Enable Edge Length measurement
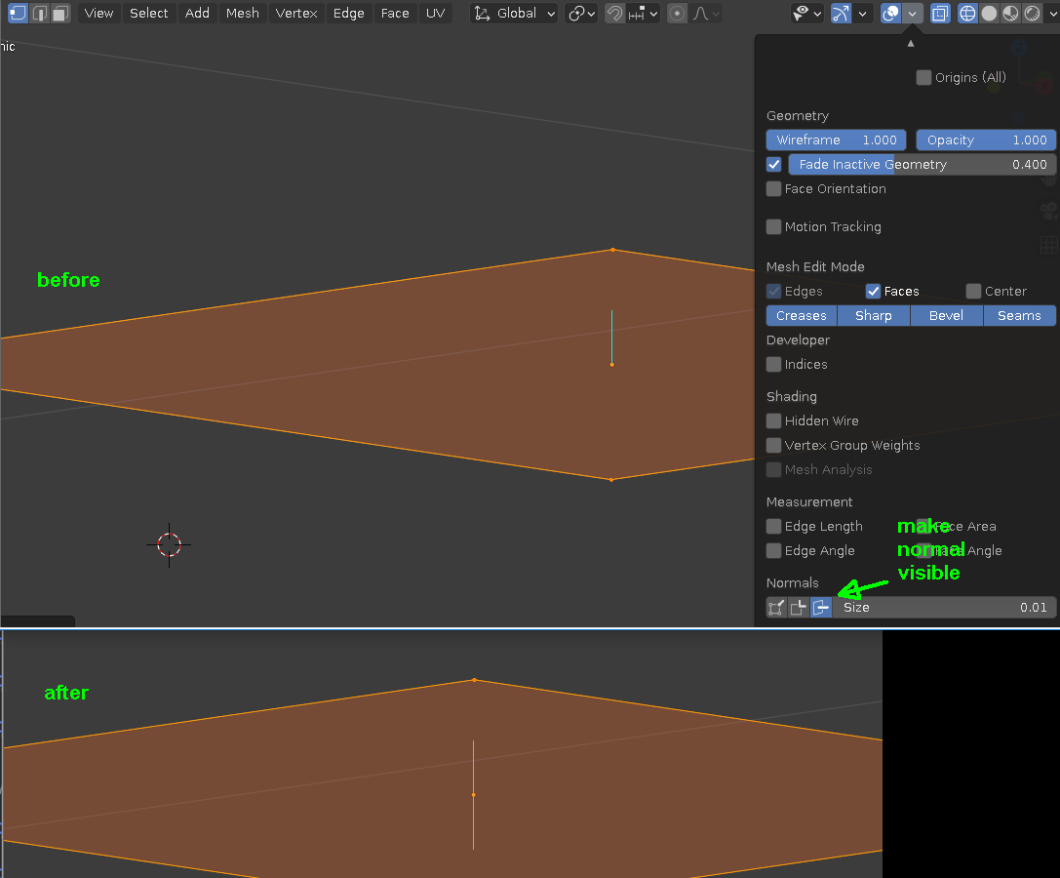The height and width of the screenshot is (878, 1060). [774, 526]
